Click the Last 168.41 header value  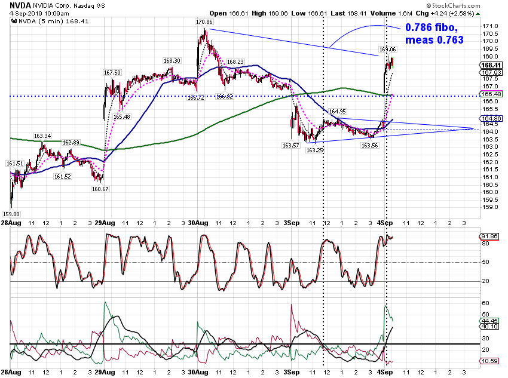(348, 13)
